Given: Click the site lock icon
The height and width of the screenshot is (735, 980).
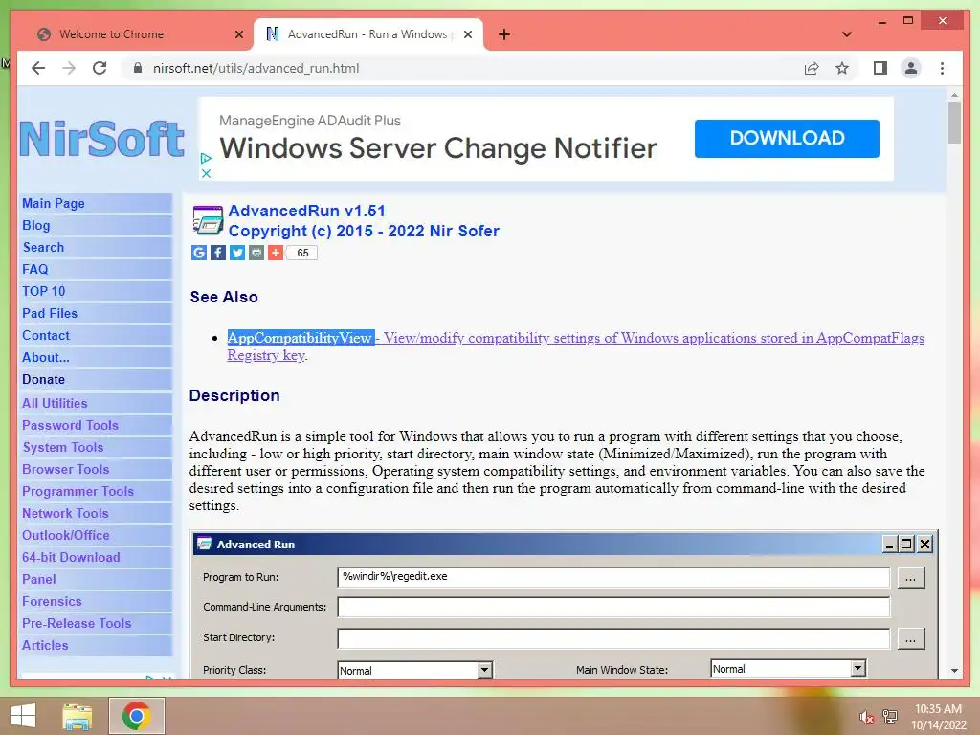Looking at the screenshot, I should pos(138,68).
